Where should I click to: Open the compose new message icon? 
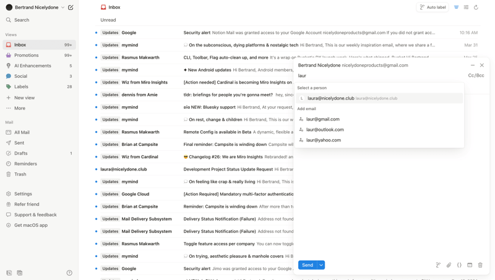tap(71, 7)
